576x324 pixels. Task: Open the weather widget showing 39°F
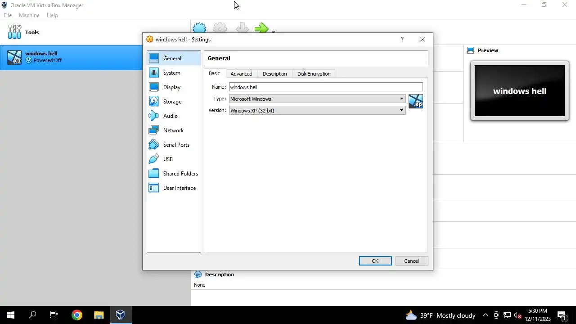(441, 315)
